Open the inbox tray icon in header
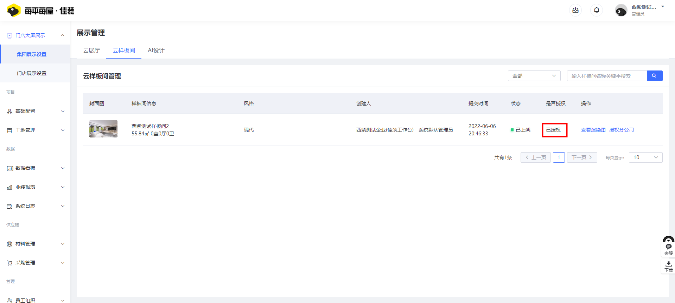This screenshot has height=303, width=675. click(575, 10)
